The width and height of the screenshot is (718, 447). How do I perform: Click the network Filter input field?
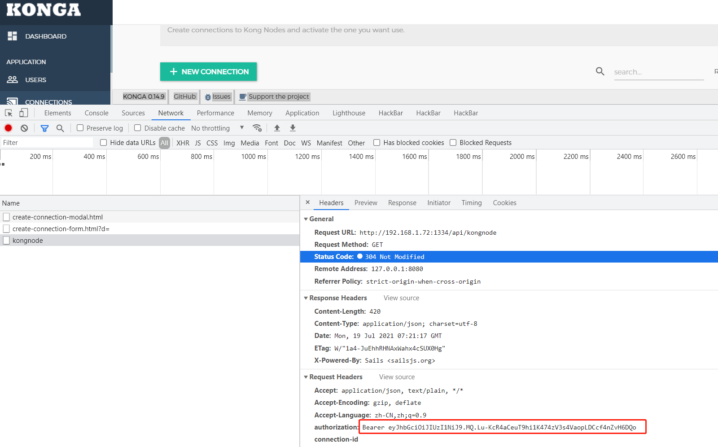(47, 143)
